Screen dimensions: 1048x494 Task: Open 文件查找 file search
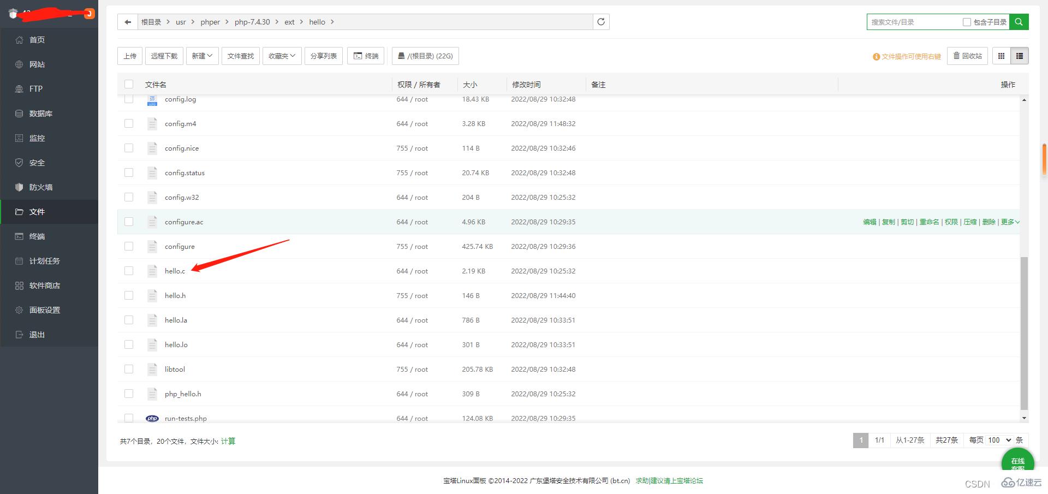tap(241, 56)
